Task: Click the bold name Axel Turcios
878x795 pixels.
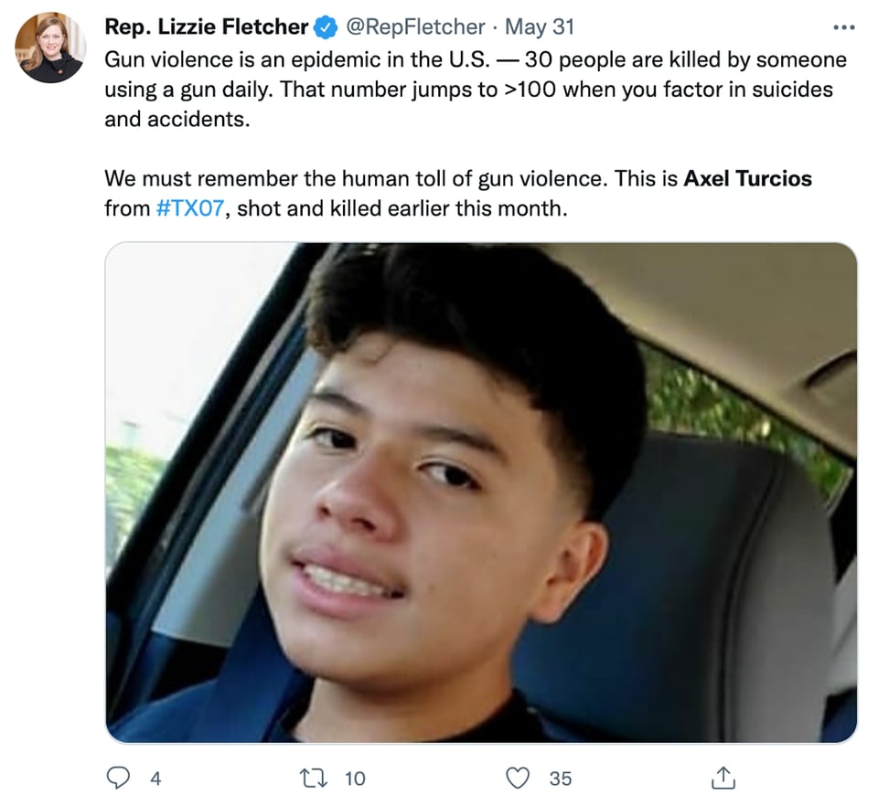Action: (747, 178)
